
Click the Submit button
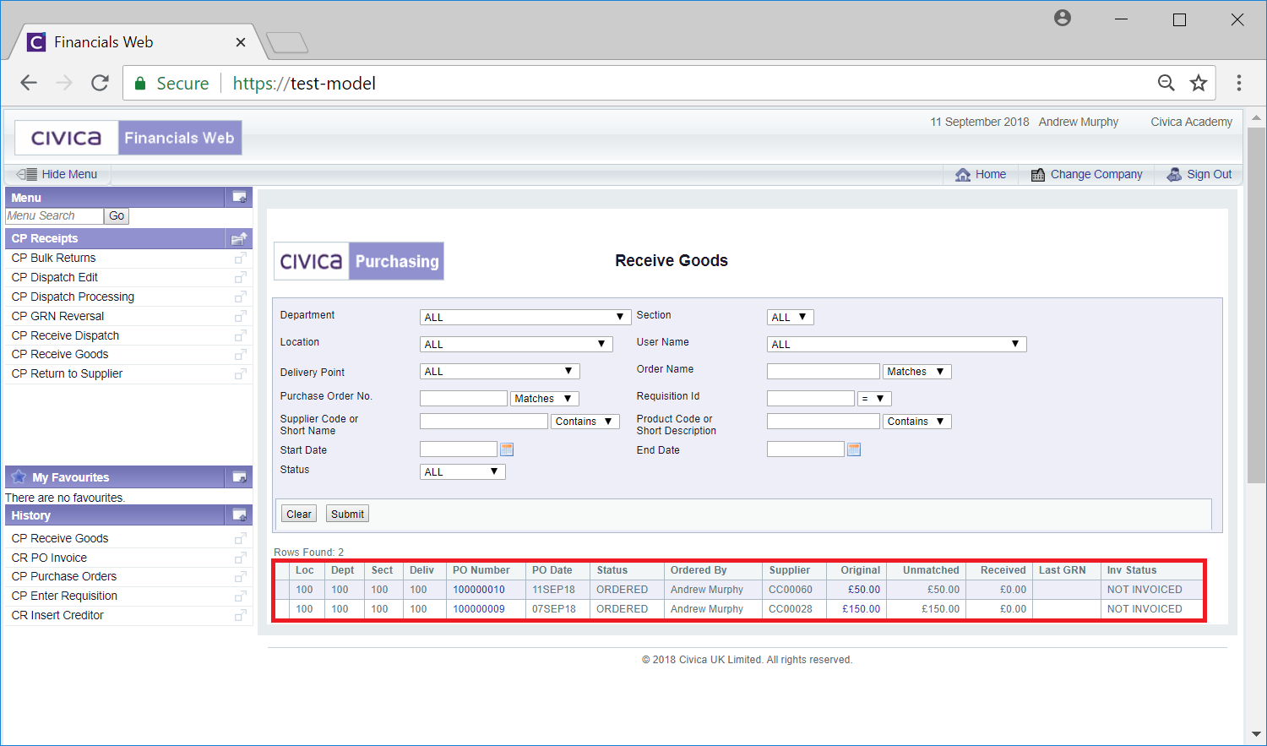click(x=347, y=514)
